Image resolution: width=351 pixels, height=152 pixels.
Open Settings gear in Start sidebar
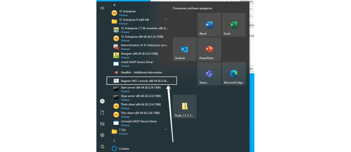pyautogui.click(x=102, y=135)
